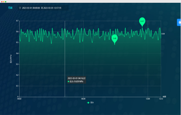Viewport: 181px width, 115px height.
Task: Maximize the window with the green button
Action: click(6, 2)
